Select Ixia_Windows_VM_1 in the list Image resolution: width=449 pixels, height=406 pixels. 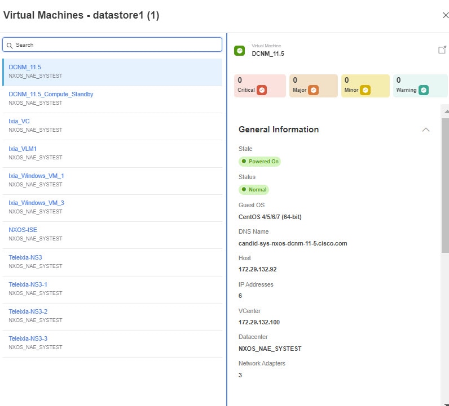[112, 181]
